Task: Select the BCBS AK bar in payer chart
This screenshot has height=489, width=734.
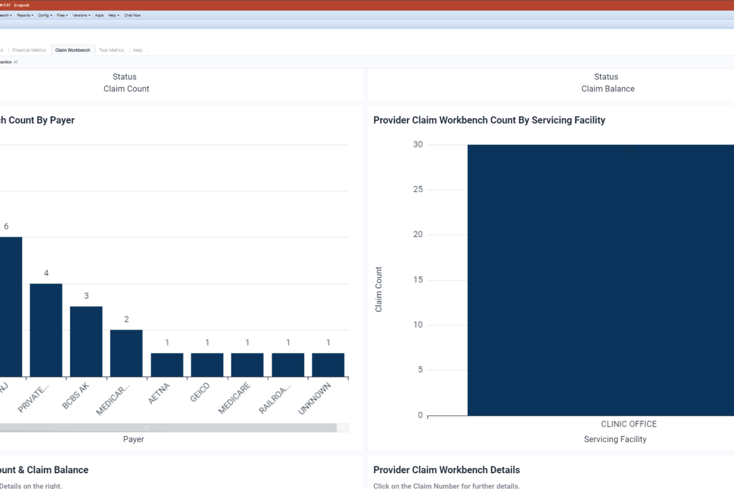Action: click(86, 341)
